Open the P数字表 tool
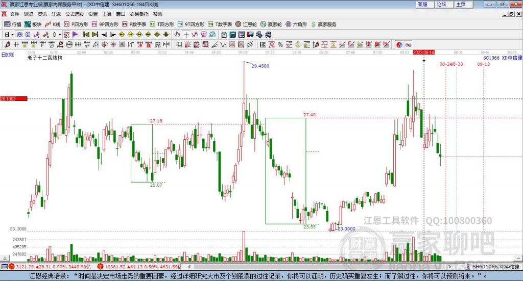This screenshot has height=281, width=523. [x=134, y=24]
